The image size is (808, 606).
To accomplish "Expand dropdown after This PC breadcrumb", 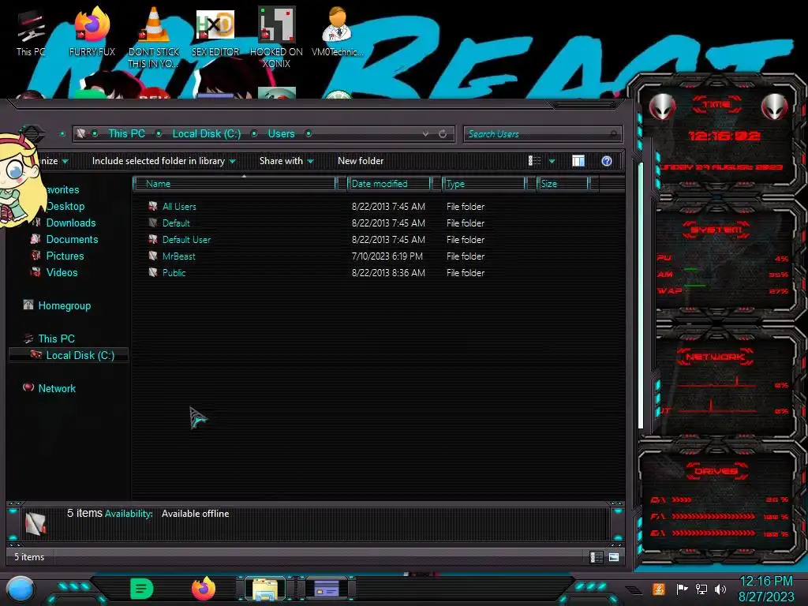I will click(x=159, y=134).
